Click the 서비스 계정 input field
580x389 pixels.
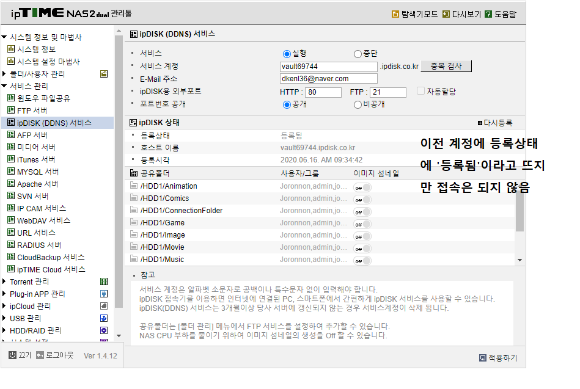coord(329,67)
